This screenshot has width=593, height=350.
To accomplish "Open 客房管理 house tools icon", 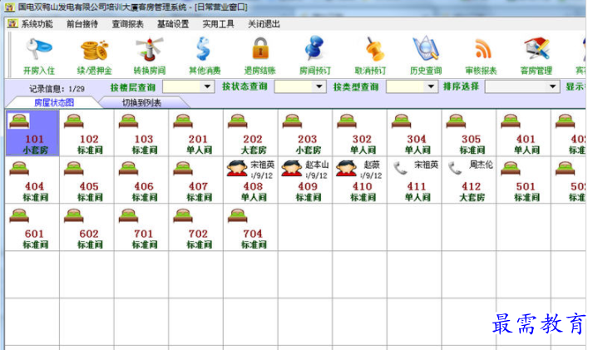I will click(x=536, y=48).
